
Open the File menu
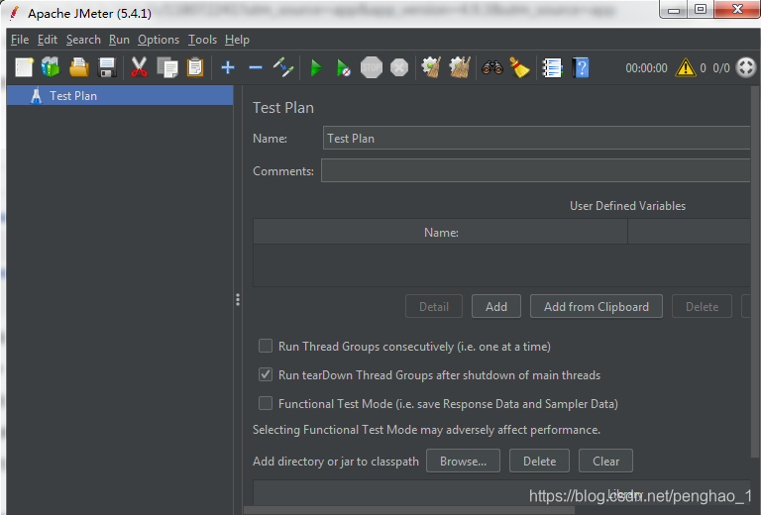coord(20,40)
